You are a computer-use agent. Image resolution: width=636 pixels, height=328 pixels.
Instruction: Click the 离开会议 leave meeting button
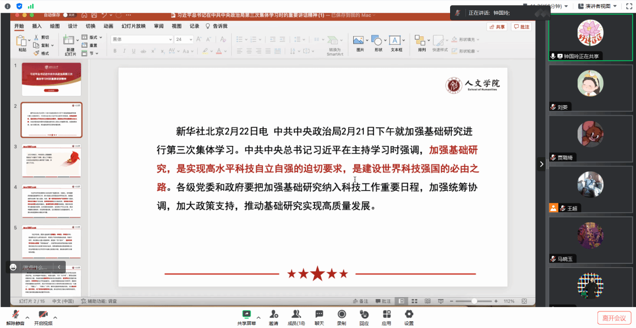tap(614, 318)
